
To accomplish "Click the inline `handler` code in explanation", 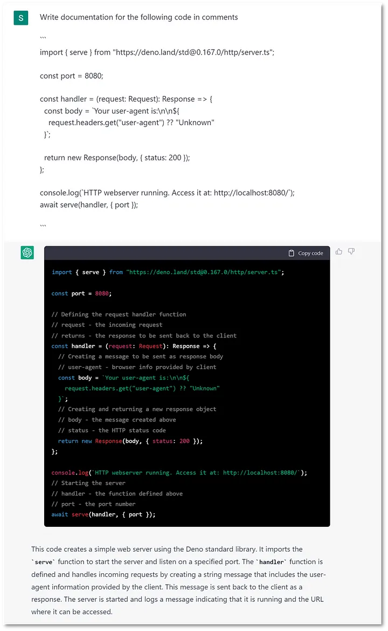I will click(x=270, y=562).
